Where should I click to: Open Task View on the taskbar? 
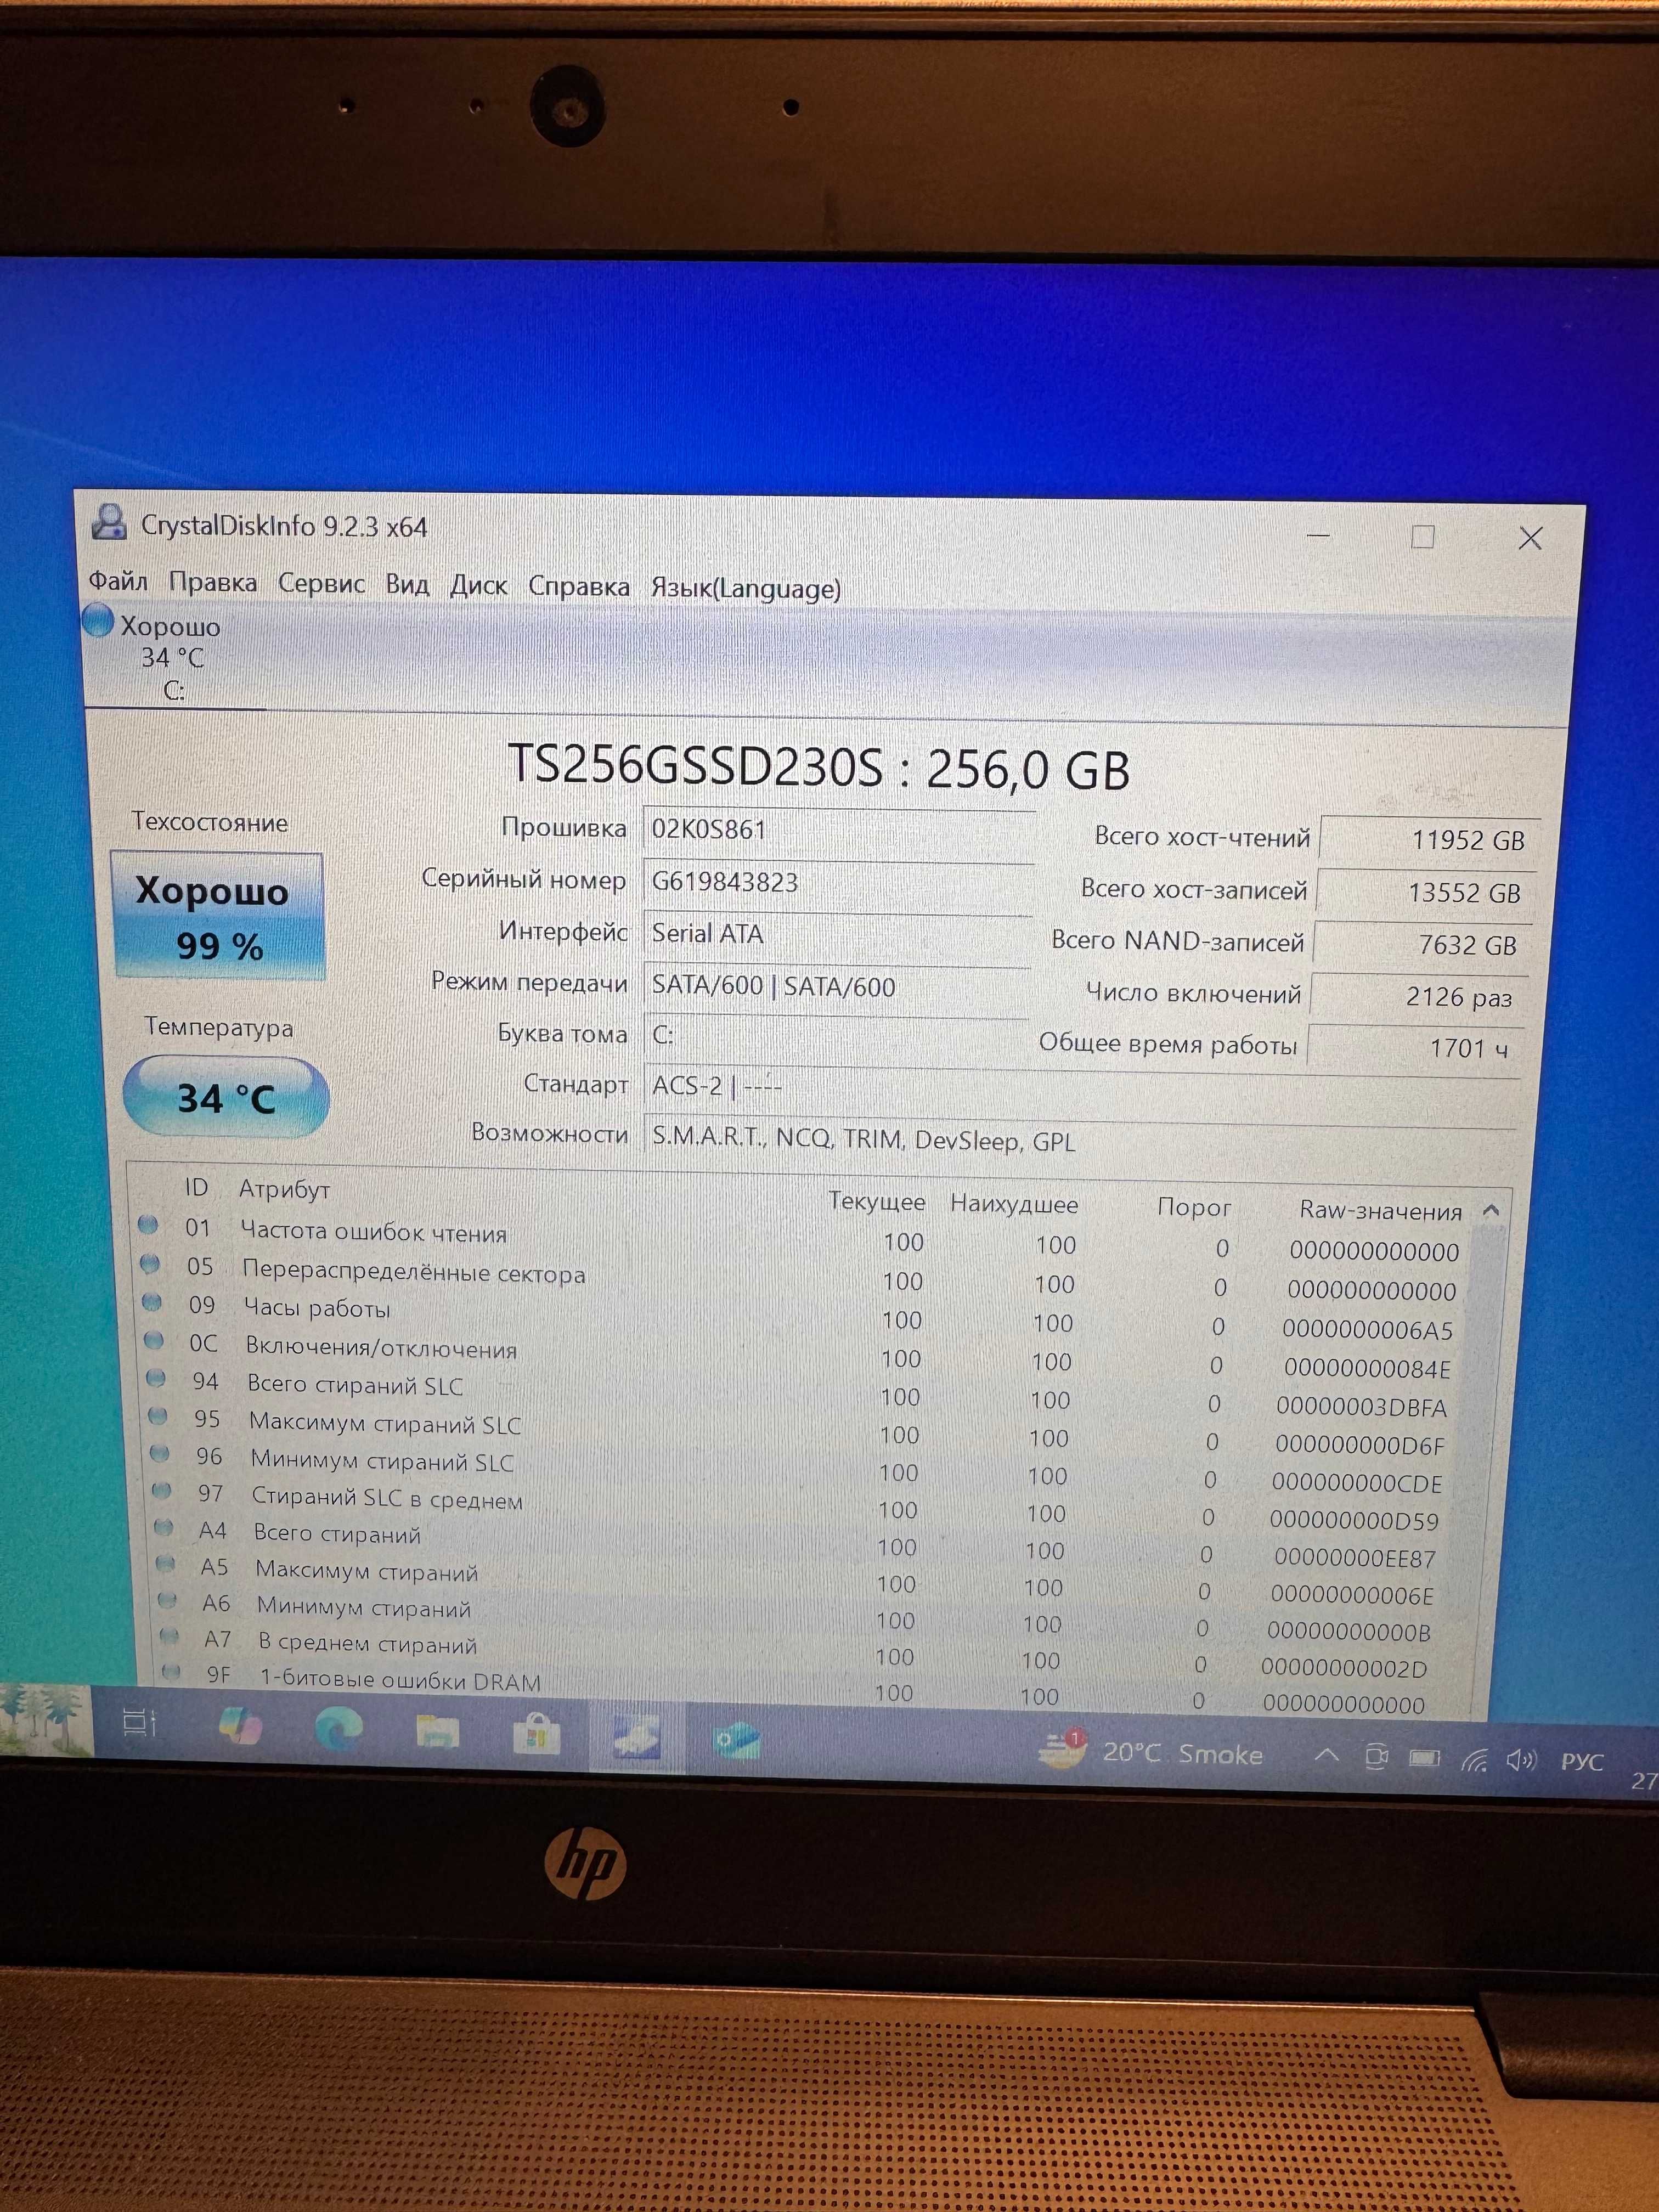(139, 1722)
